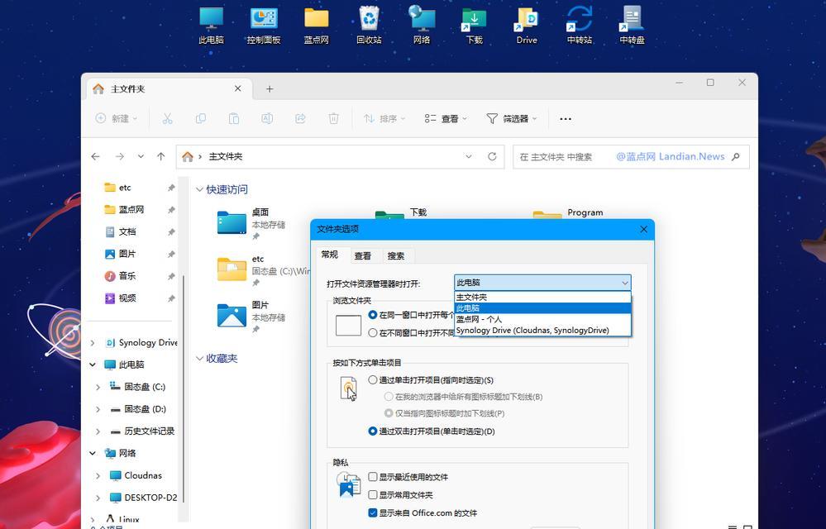Viewport: 826px width, 529px height.
Task: Open the three-dot more options menu
Action: point(566,118)
